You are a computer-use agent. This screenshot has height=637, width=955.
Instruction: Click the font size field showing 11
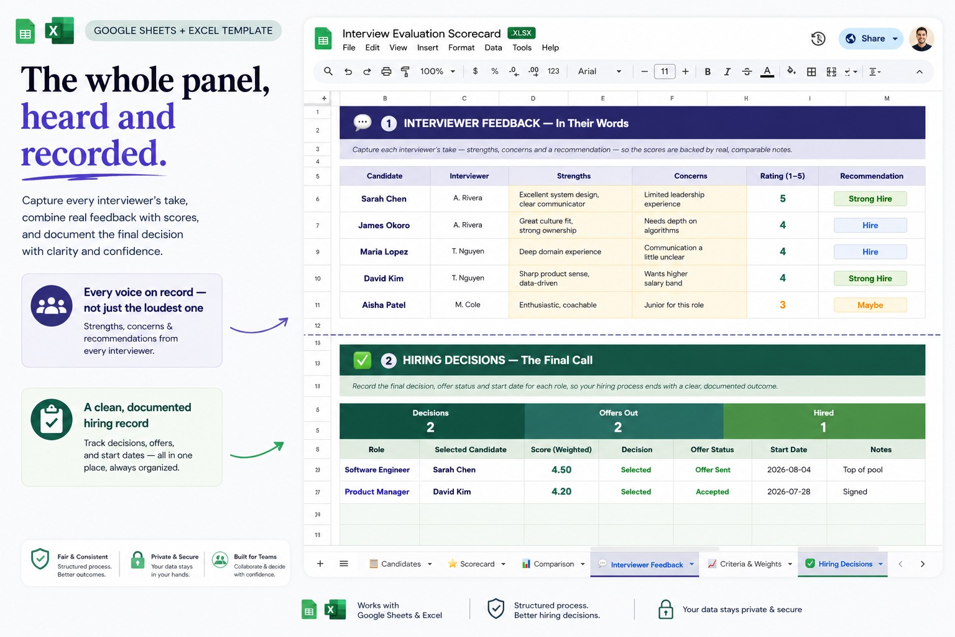coord(665,72)
